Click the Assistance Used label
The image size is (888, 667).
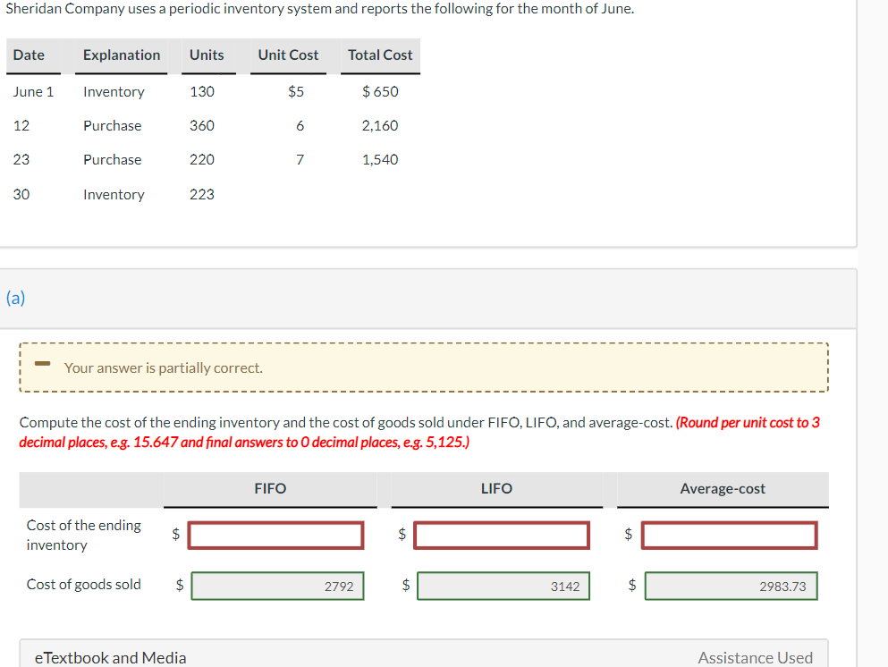(755, 657)
